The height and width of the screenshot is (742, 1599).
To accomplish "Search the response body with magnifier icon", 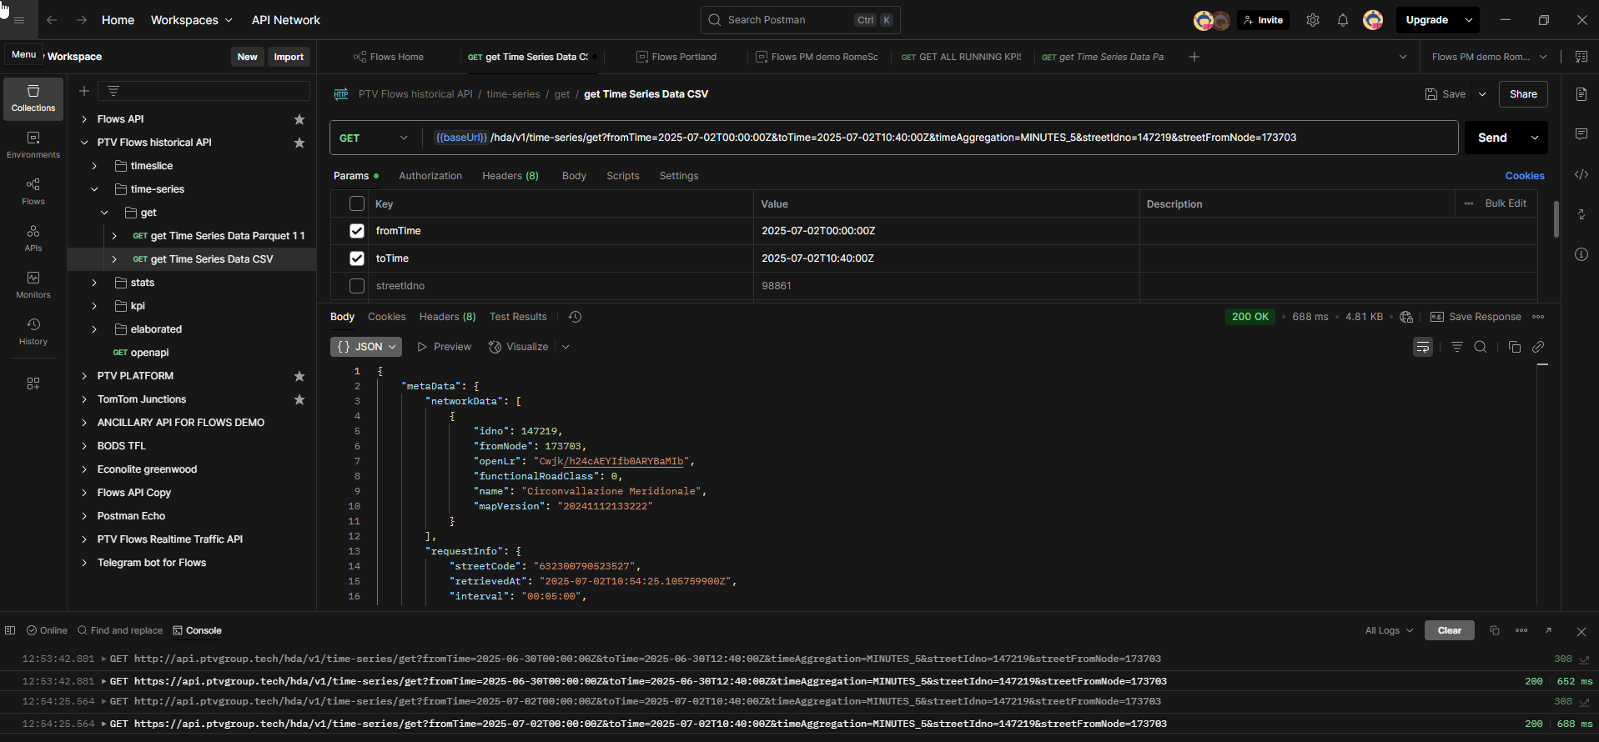I will tap(1480, 347).
